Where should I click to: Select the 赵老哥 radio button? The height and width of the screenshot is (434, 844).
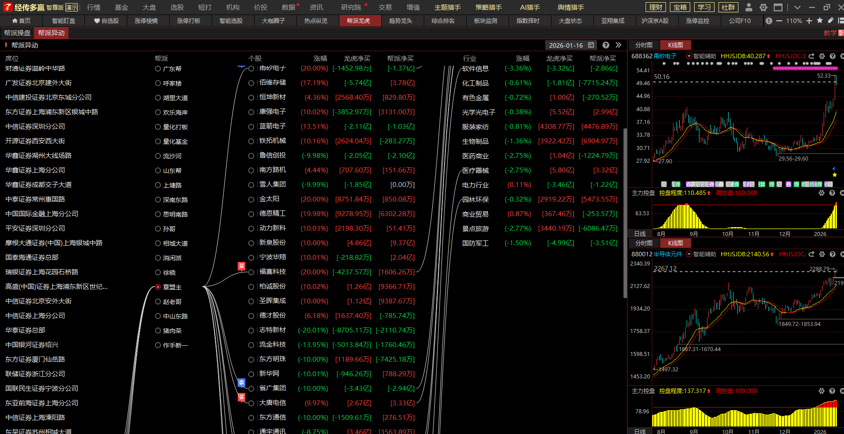pyautogui.click(x=158, y=302)
